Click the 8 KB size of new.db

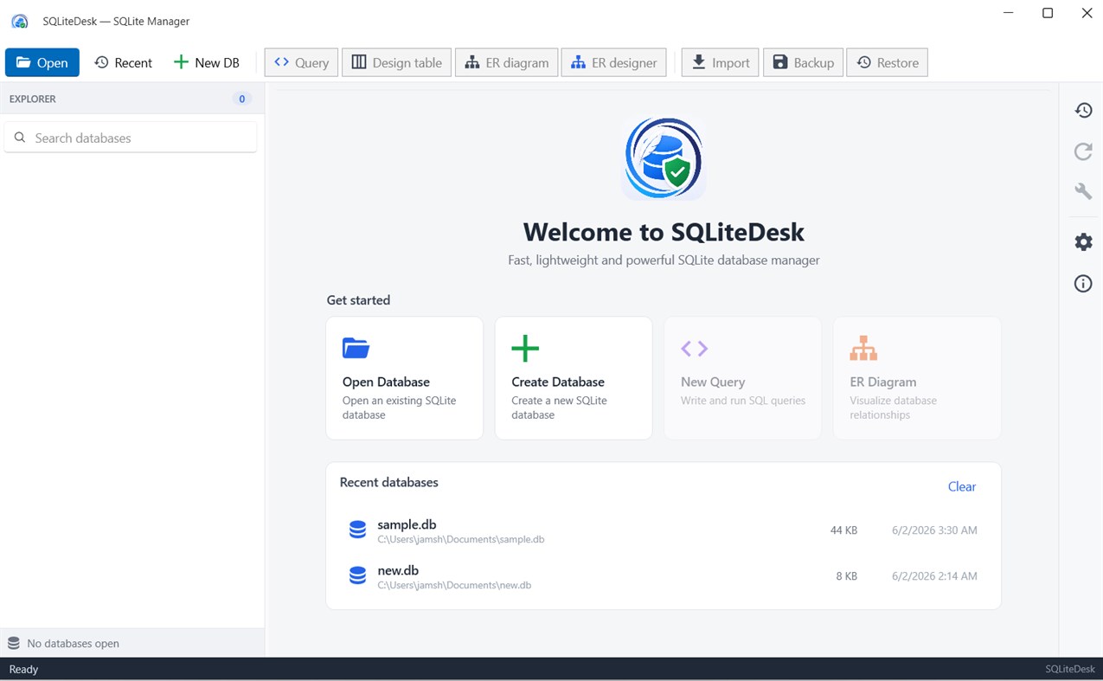click(846, 576)
